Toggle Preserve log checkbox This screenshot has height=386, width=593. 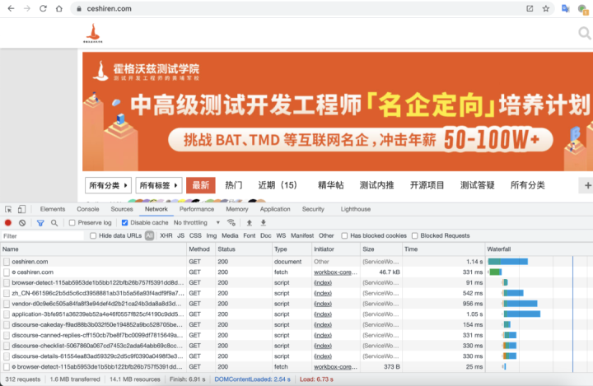(x=72, y=223)
